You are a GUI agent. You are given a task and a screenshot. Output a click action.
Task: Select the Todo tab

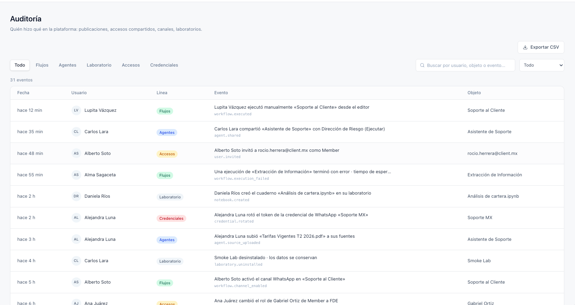click(20, 65)
